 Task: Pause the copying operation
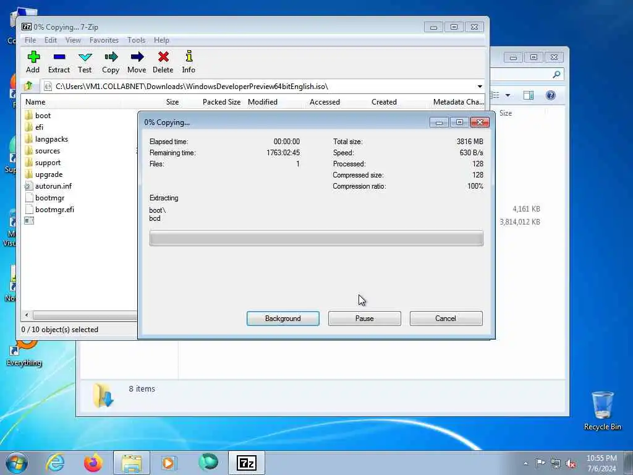[365, 319]
